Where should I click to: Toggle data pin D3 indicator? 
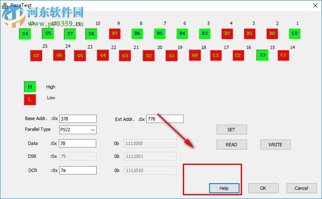click(x=205, y=33)
